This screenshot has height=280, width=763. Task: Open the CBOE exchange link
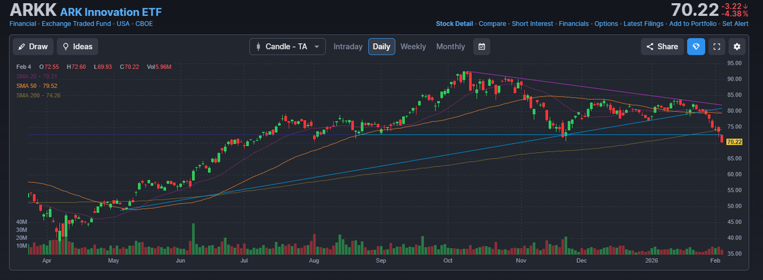pyautogui.click(x=144, y=23)
